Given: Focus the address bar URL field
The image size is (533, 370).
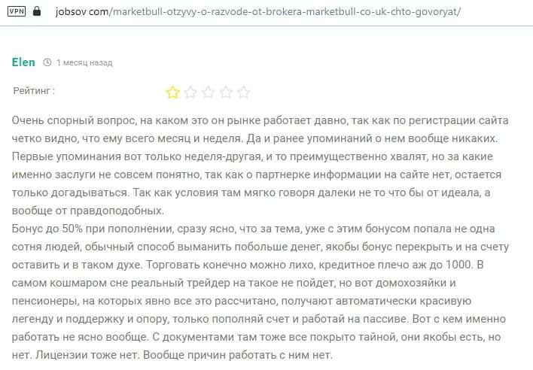Looking at the screenshot, I should (263, 13).
